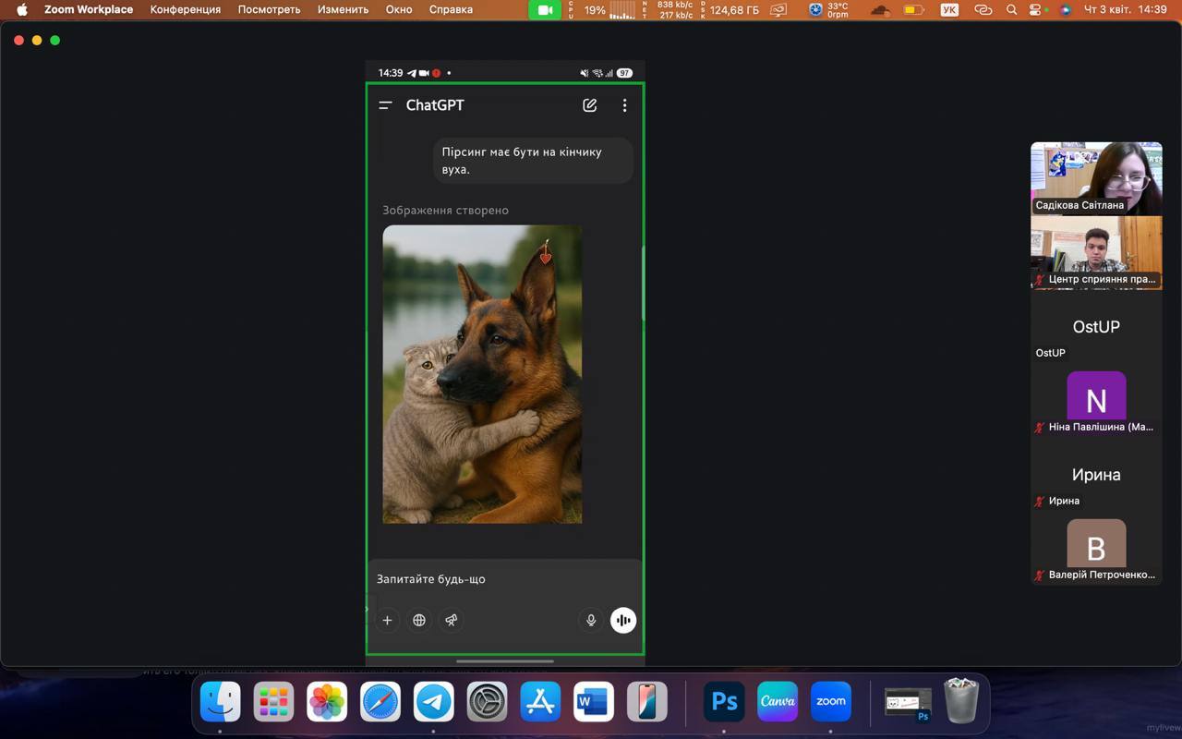Open Canva from the Dock
1182x739 pixels.
(x=778, y=702)
